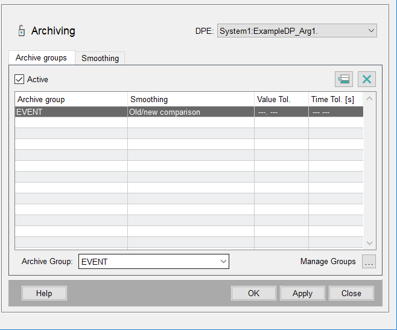Click the Archive group column header

(71, 99)
